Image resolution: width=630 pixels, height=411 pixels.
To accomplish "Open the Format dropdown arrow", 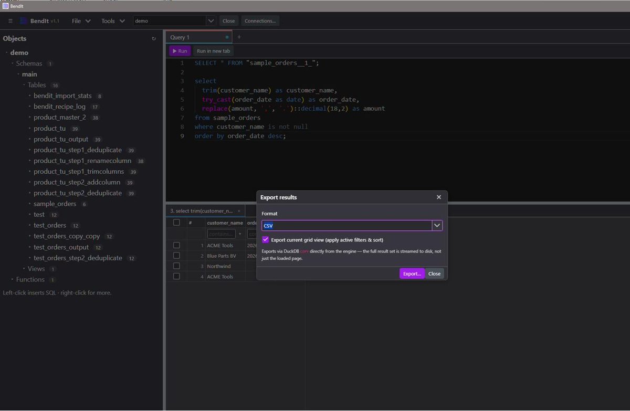I will 437,226.
